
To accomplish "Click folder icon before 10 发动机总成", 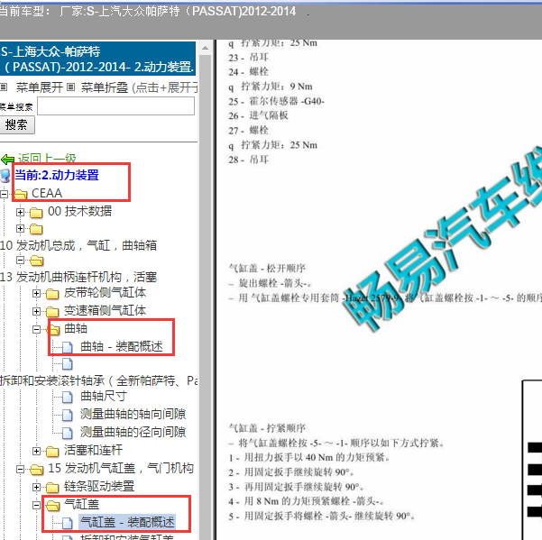I will [36, 229].
